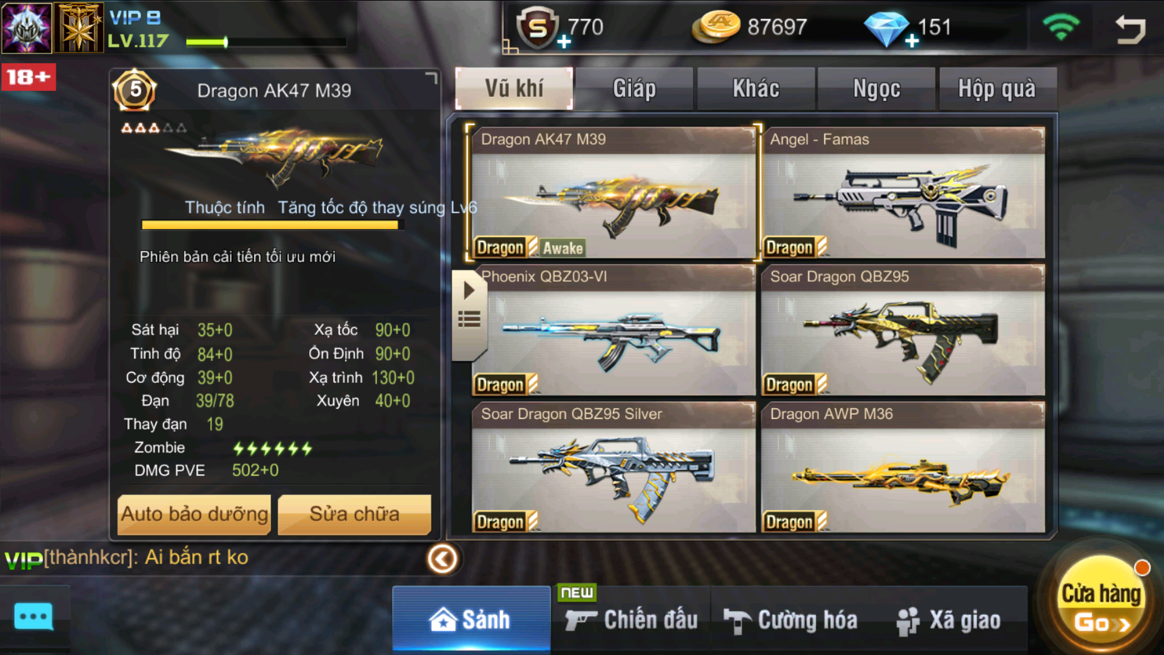The height and width of the screenshot is (655, 1164).
Task: Switch to the Giáp tab
Action: click(x=634, y=89)
